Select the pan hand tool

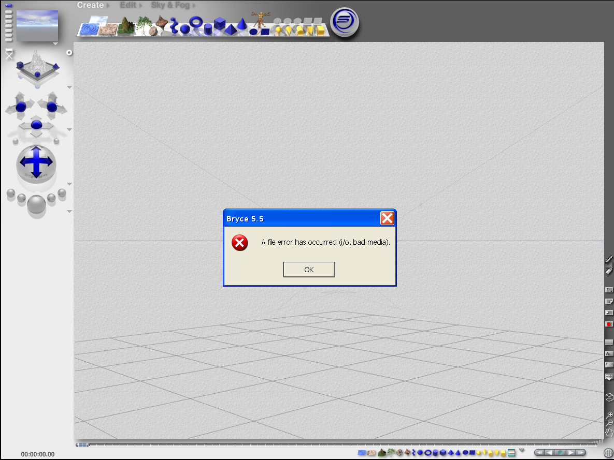pyautogui.click(x=609, y=432)
